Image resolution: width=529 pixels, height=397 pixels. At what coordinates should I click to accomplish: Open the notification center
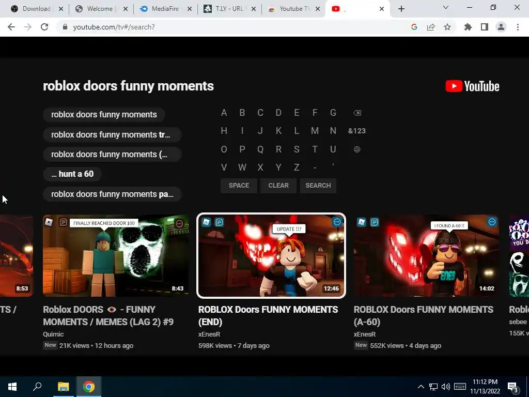coord(512,387)
